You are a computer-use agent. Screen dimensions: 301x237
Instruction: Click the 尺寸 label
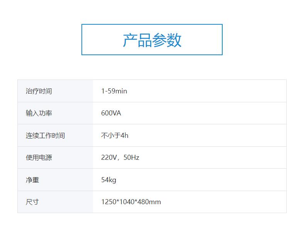[32, 202]
